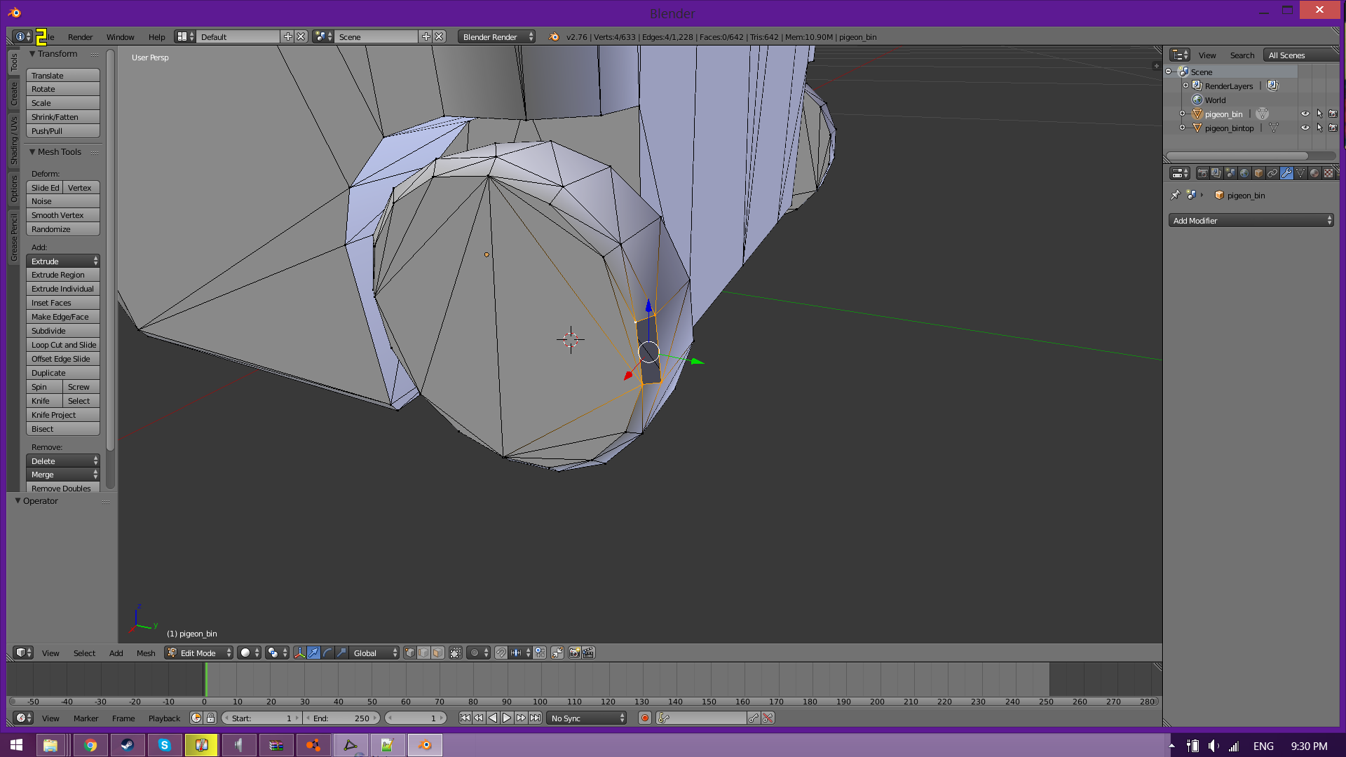Open the Edit Mode selector dropdown

[199, 653]
